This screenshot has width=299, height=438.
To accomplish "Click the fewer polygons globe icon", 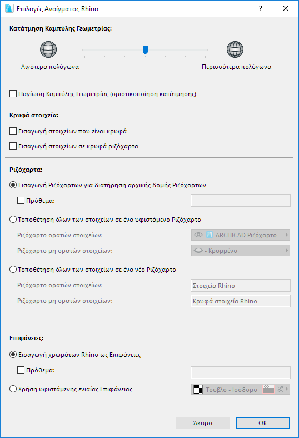I will click(48, 49).
